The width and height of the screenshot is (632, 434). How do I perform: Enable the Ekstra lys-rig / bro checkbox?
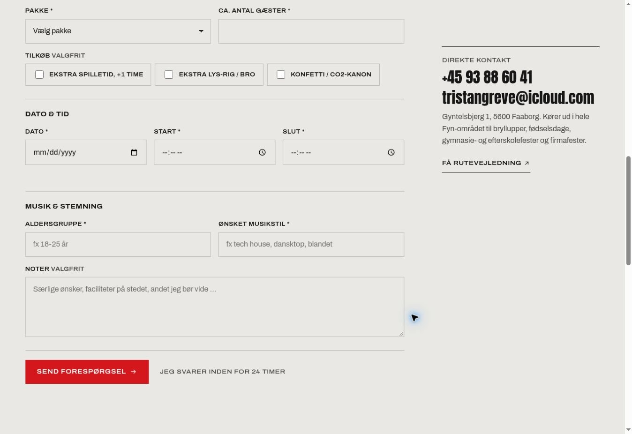pos(169,75)
